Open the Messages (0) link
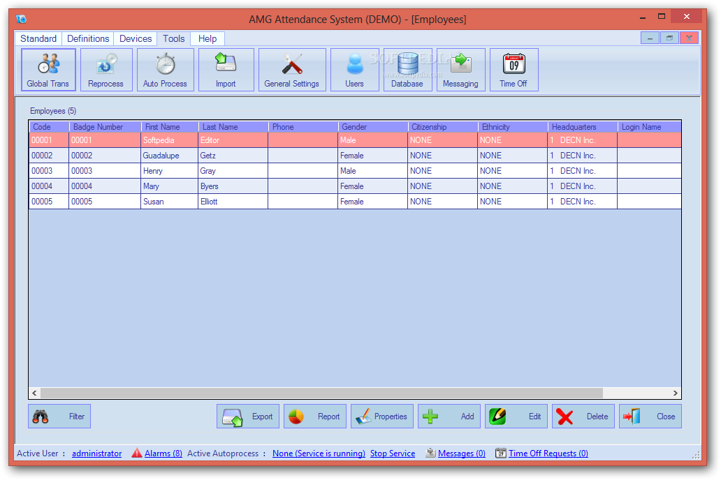 pyautogui.click(x=462, y=453)
